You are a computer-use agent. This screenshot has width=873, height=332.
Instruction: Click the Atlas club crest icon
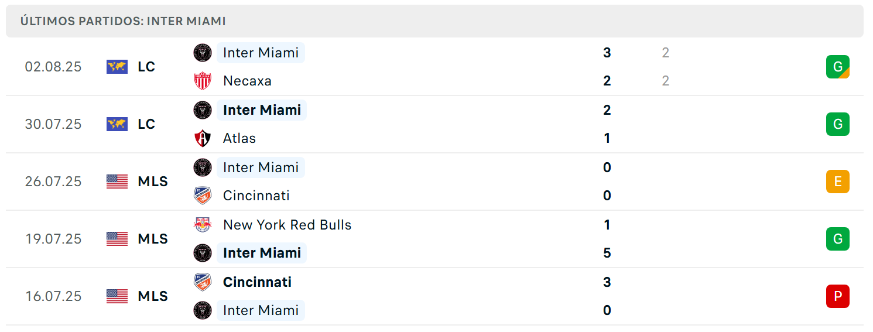coord(203,138)
